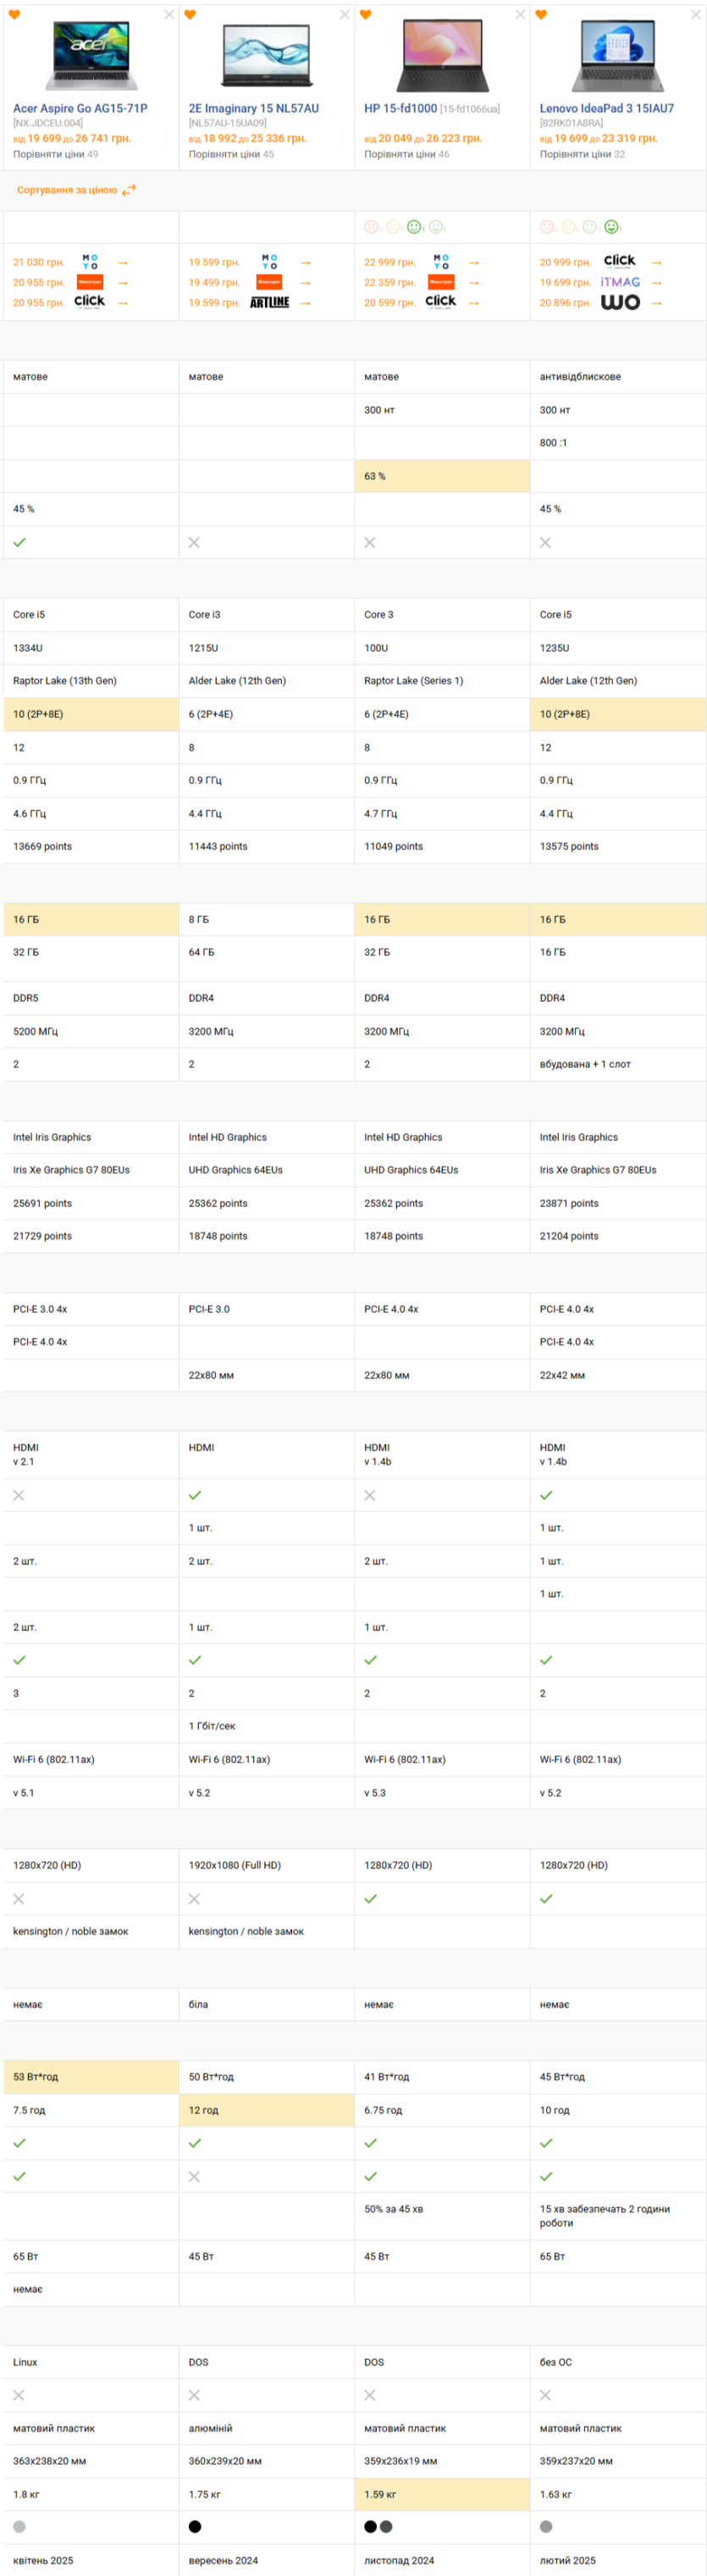The height and width of the screenshot is (2576, 707).
Task: Click green smiley rating icon for Lenovo
Action: click(x=611, y=227)
